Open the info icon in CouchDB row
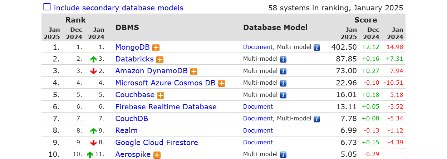This screenshot has height=159, width=447. (x=317, y=119)
